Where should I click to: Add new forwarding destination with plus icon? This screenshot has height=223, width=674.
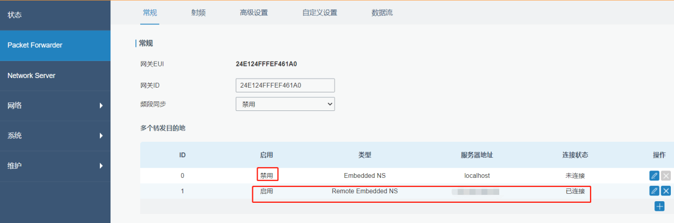[660, 206]
